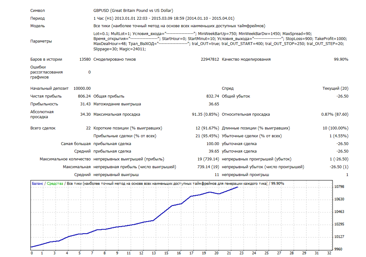The width and height of the screenshot is (366, 257).
Task: Click the 'Убыточные сделки (% от всех)' label
Action: coord(252,136)
